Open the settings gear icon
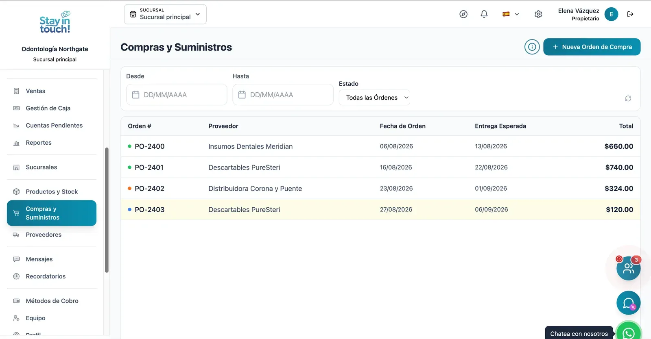 point(538,14)
